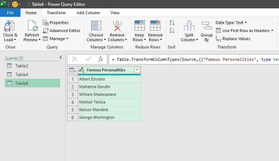Viewport: 279px width, 161px height.
Task: Cancel formula edit with X icon
Action: (x=75, y=59)
